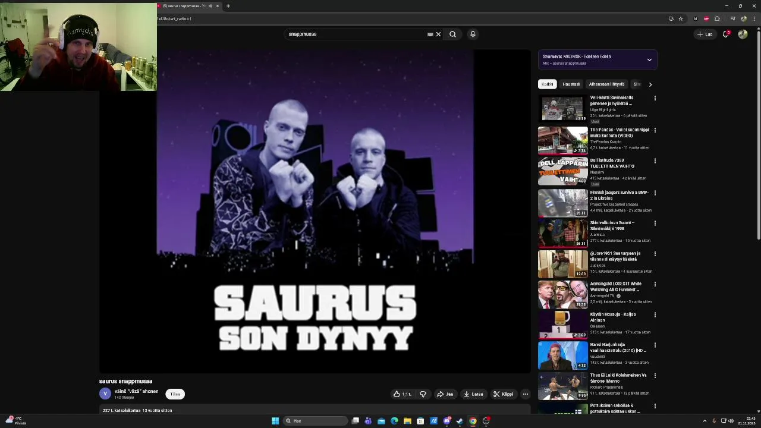Open @Jore1961 video title

pos(615,256)
